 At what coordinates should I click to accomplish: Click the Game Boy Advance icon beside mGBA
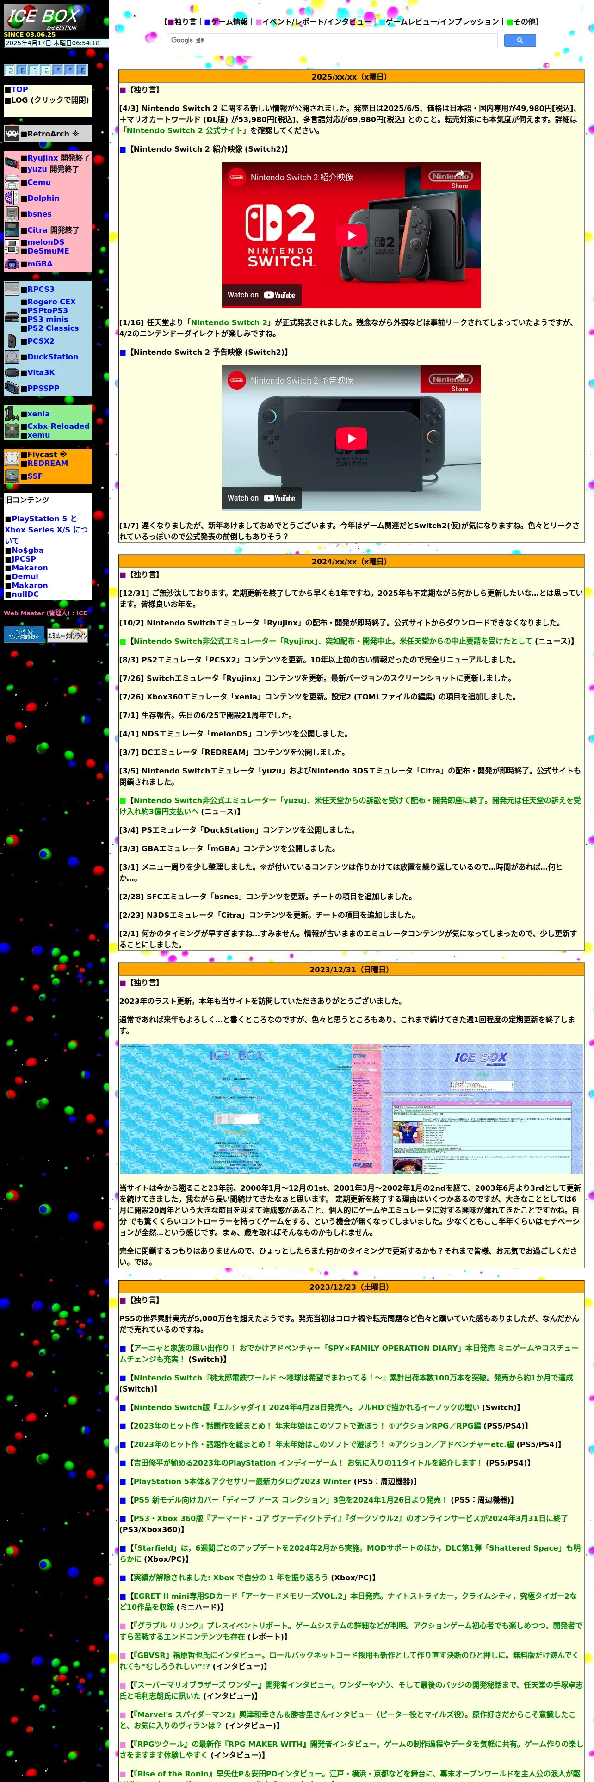tap(12, 264)
